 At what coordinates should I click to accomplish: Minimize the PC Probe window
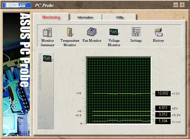[176, 5]
